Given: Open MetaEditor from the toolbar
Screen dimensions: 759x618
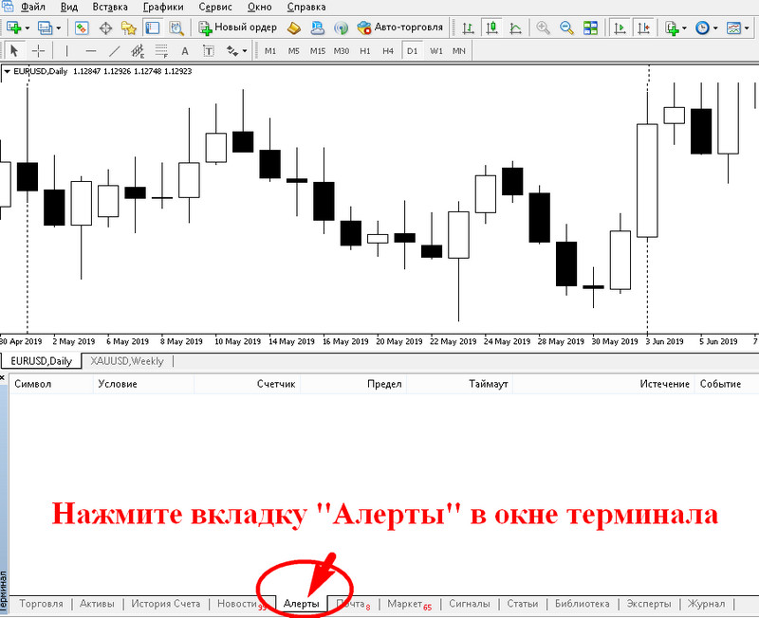Looking at the screenshot, I should pos(293,28).
